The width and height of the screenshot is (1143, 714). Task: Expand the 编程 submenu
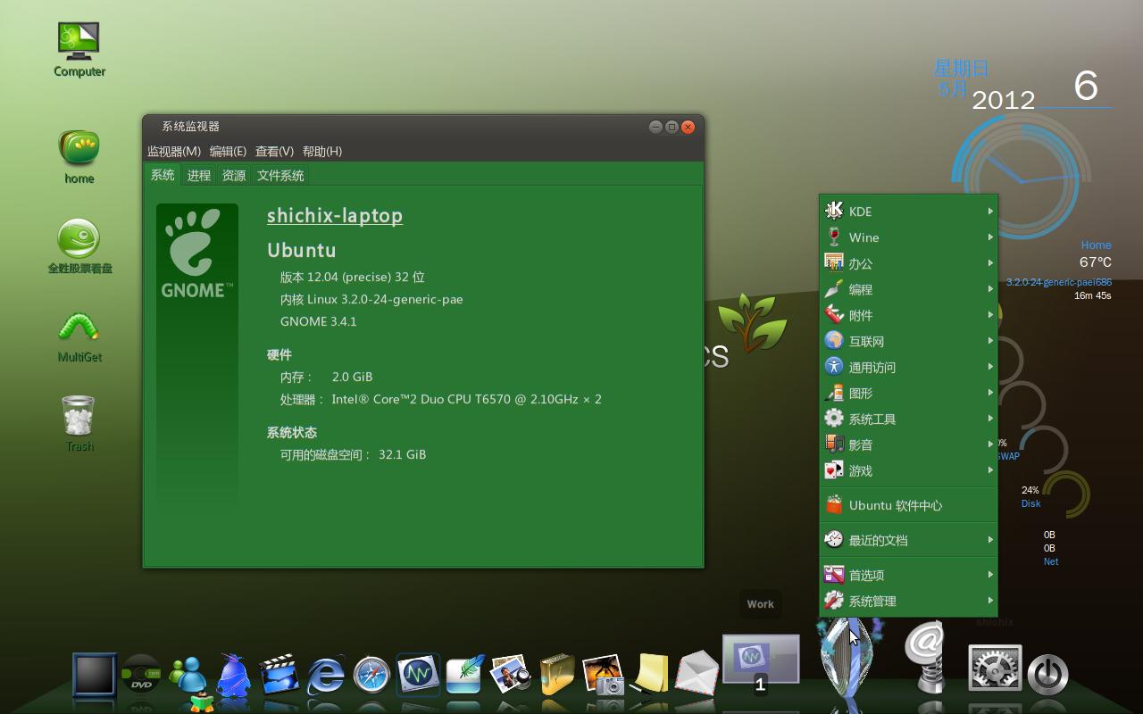908,289
